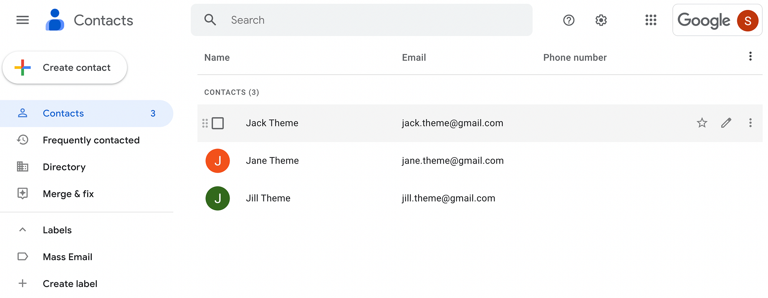
Task: Click the Contacts logo icon
Action: pos(55,20)
